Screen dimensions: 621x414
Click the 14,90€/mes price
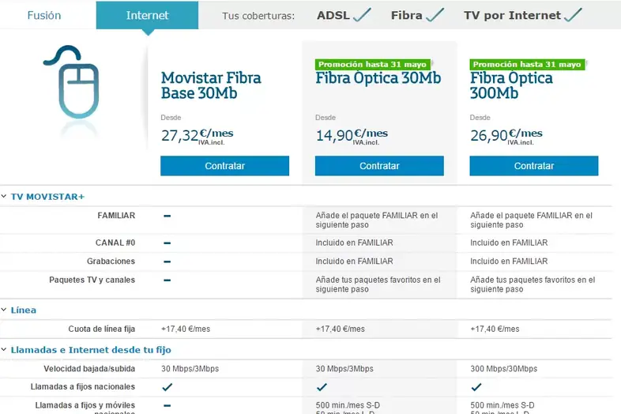pos(352,136)
